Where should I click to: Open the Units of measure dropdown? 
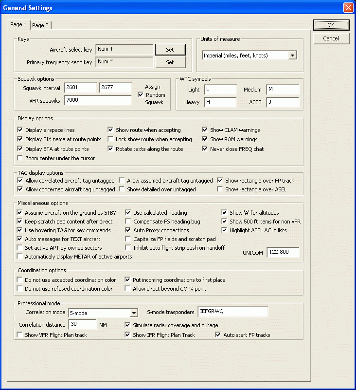click(292, 56)
